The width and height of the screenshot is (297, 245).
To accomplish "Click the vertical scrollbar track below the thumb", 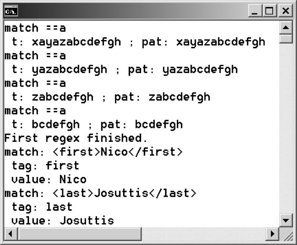I will 285,129.
